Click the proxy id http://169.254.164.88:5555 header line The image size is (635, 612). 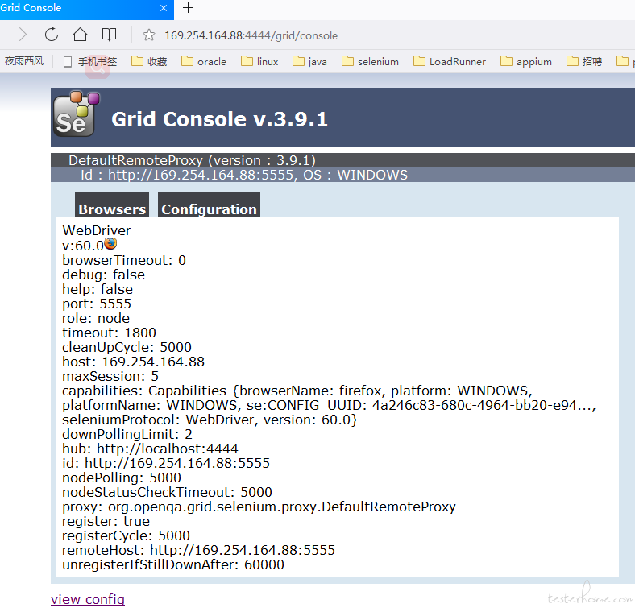pyautogui.click(x=244, y=175)
